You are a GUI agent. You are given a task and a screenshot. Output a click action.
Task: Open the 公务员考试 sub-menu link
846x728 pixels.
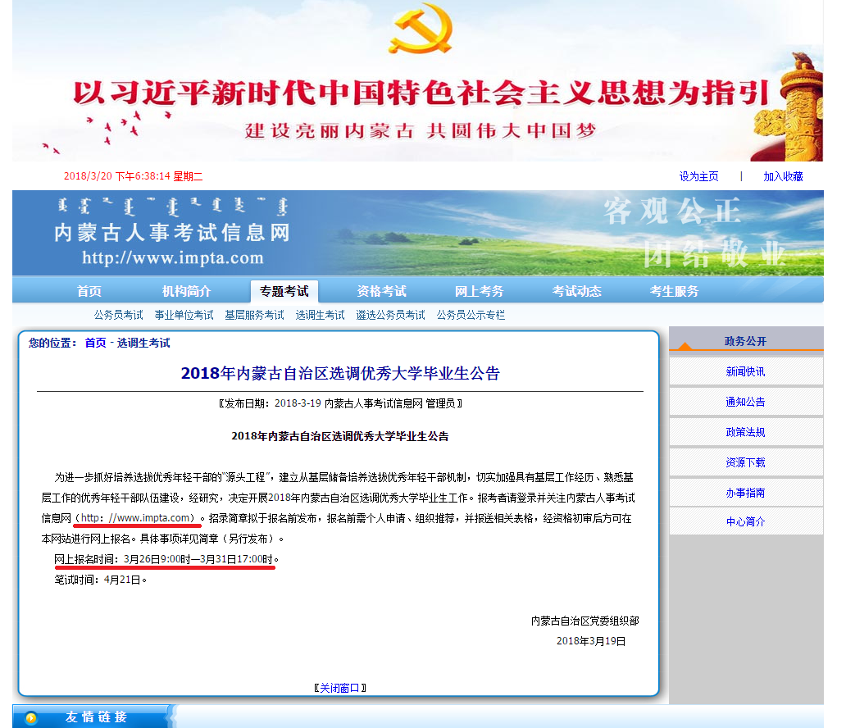click(118, 315)
